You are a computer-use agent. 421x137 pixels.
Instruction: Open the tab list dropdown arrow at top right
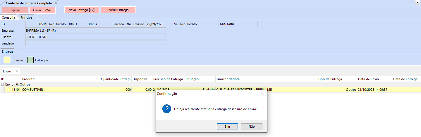pyautogui.click(x=417, y=2)
